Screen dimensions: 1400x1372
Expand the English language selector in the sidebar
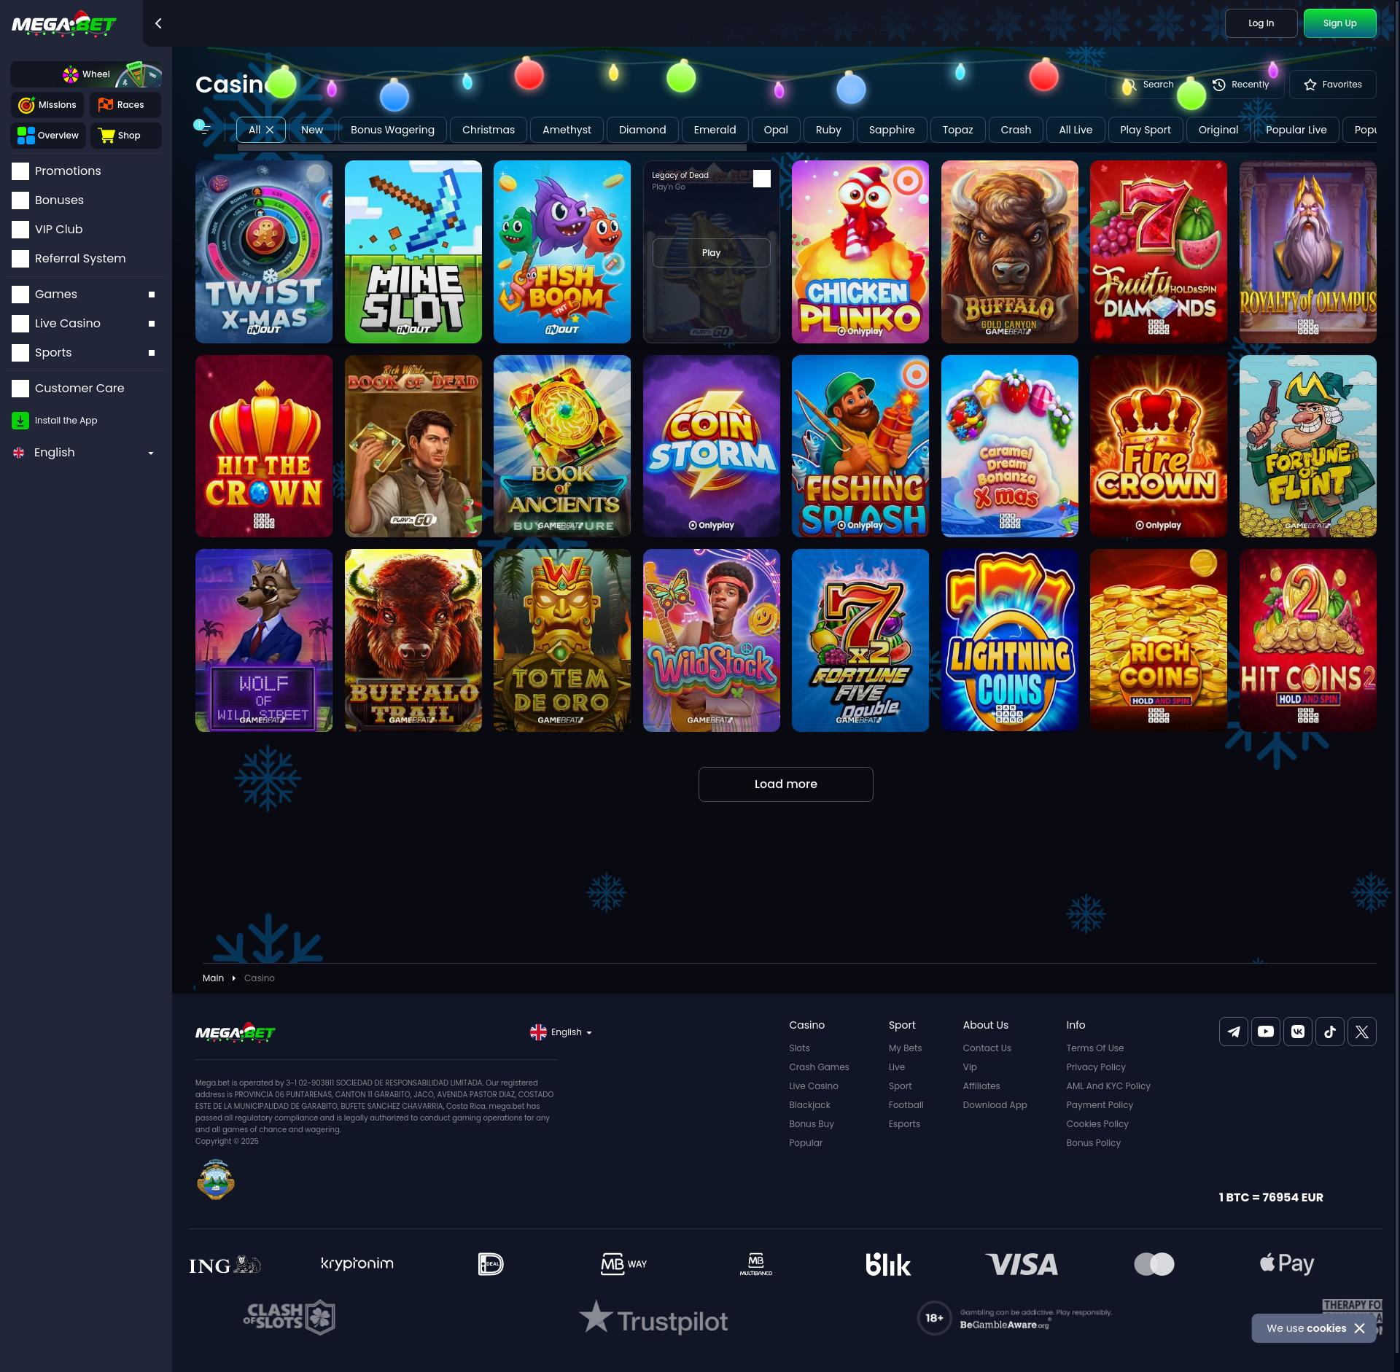(82, 452)
